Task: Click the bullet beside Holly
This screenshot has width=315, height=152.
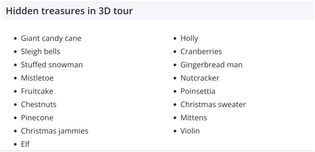Action: [x=175, y=38]
